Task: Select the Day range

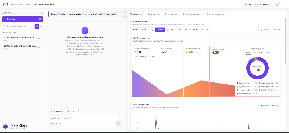Action: point(152,30)
